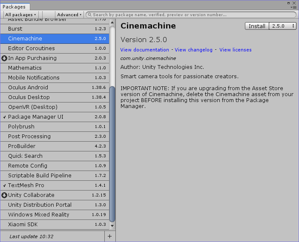Select the Oculus Desktop package
This screenshot has width=299, height=242.
[x=55, y=97]
